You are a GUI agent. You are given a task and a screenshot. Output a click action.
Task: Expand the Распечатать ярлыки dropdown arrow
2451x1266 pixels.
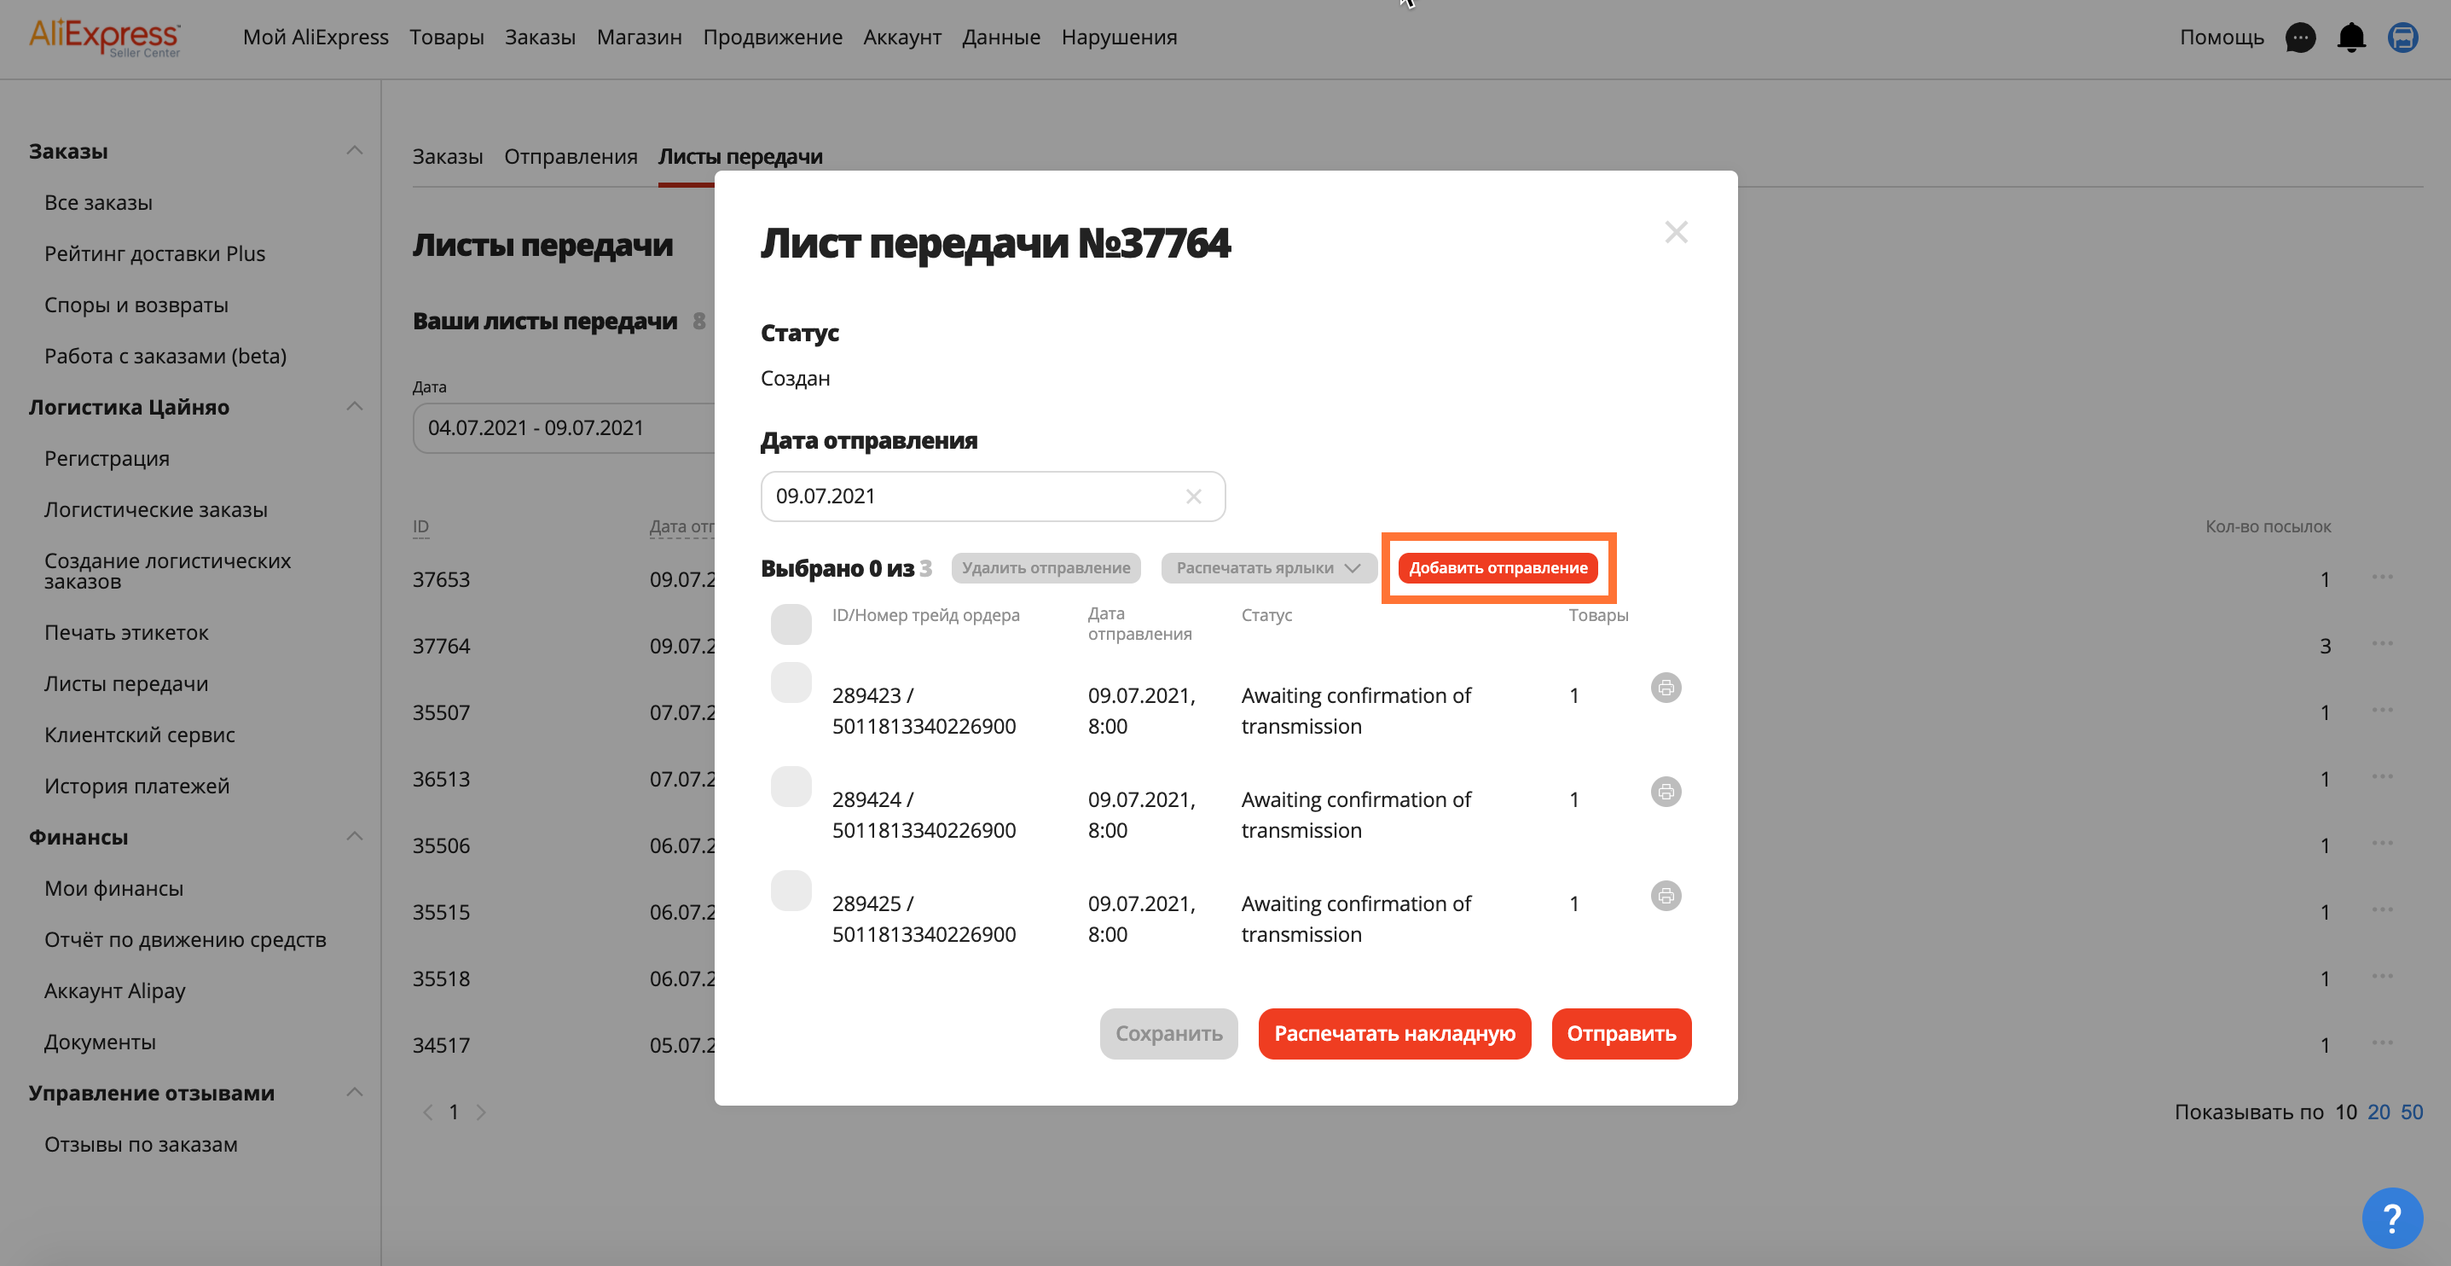1357,566
